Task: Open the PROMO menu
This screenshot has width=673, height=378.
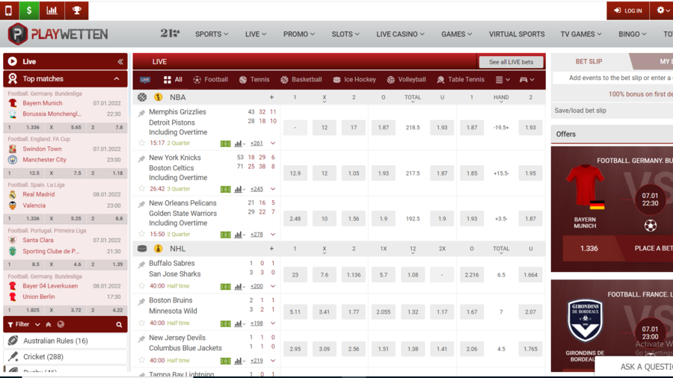Action: coord(298,34)
